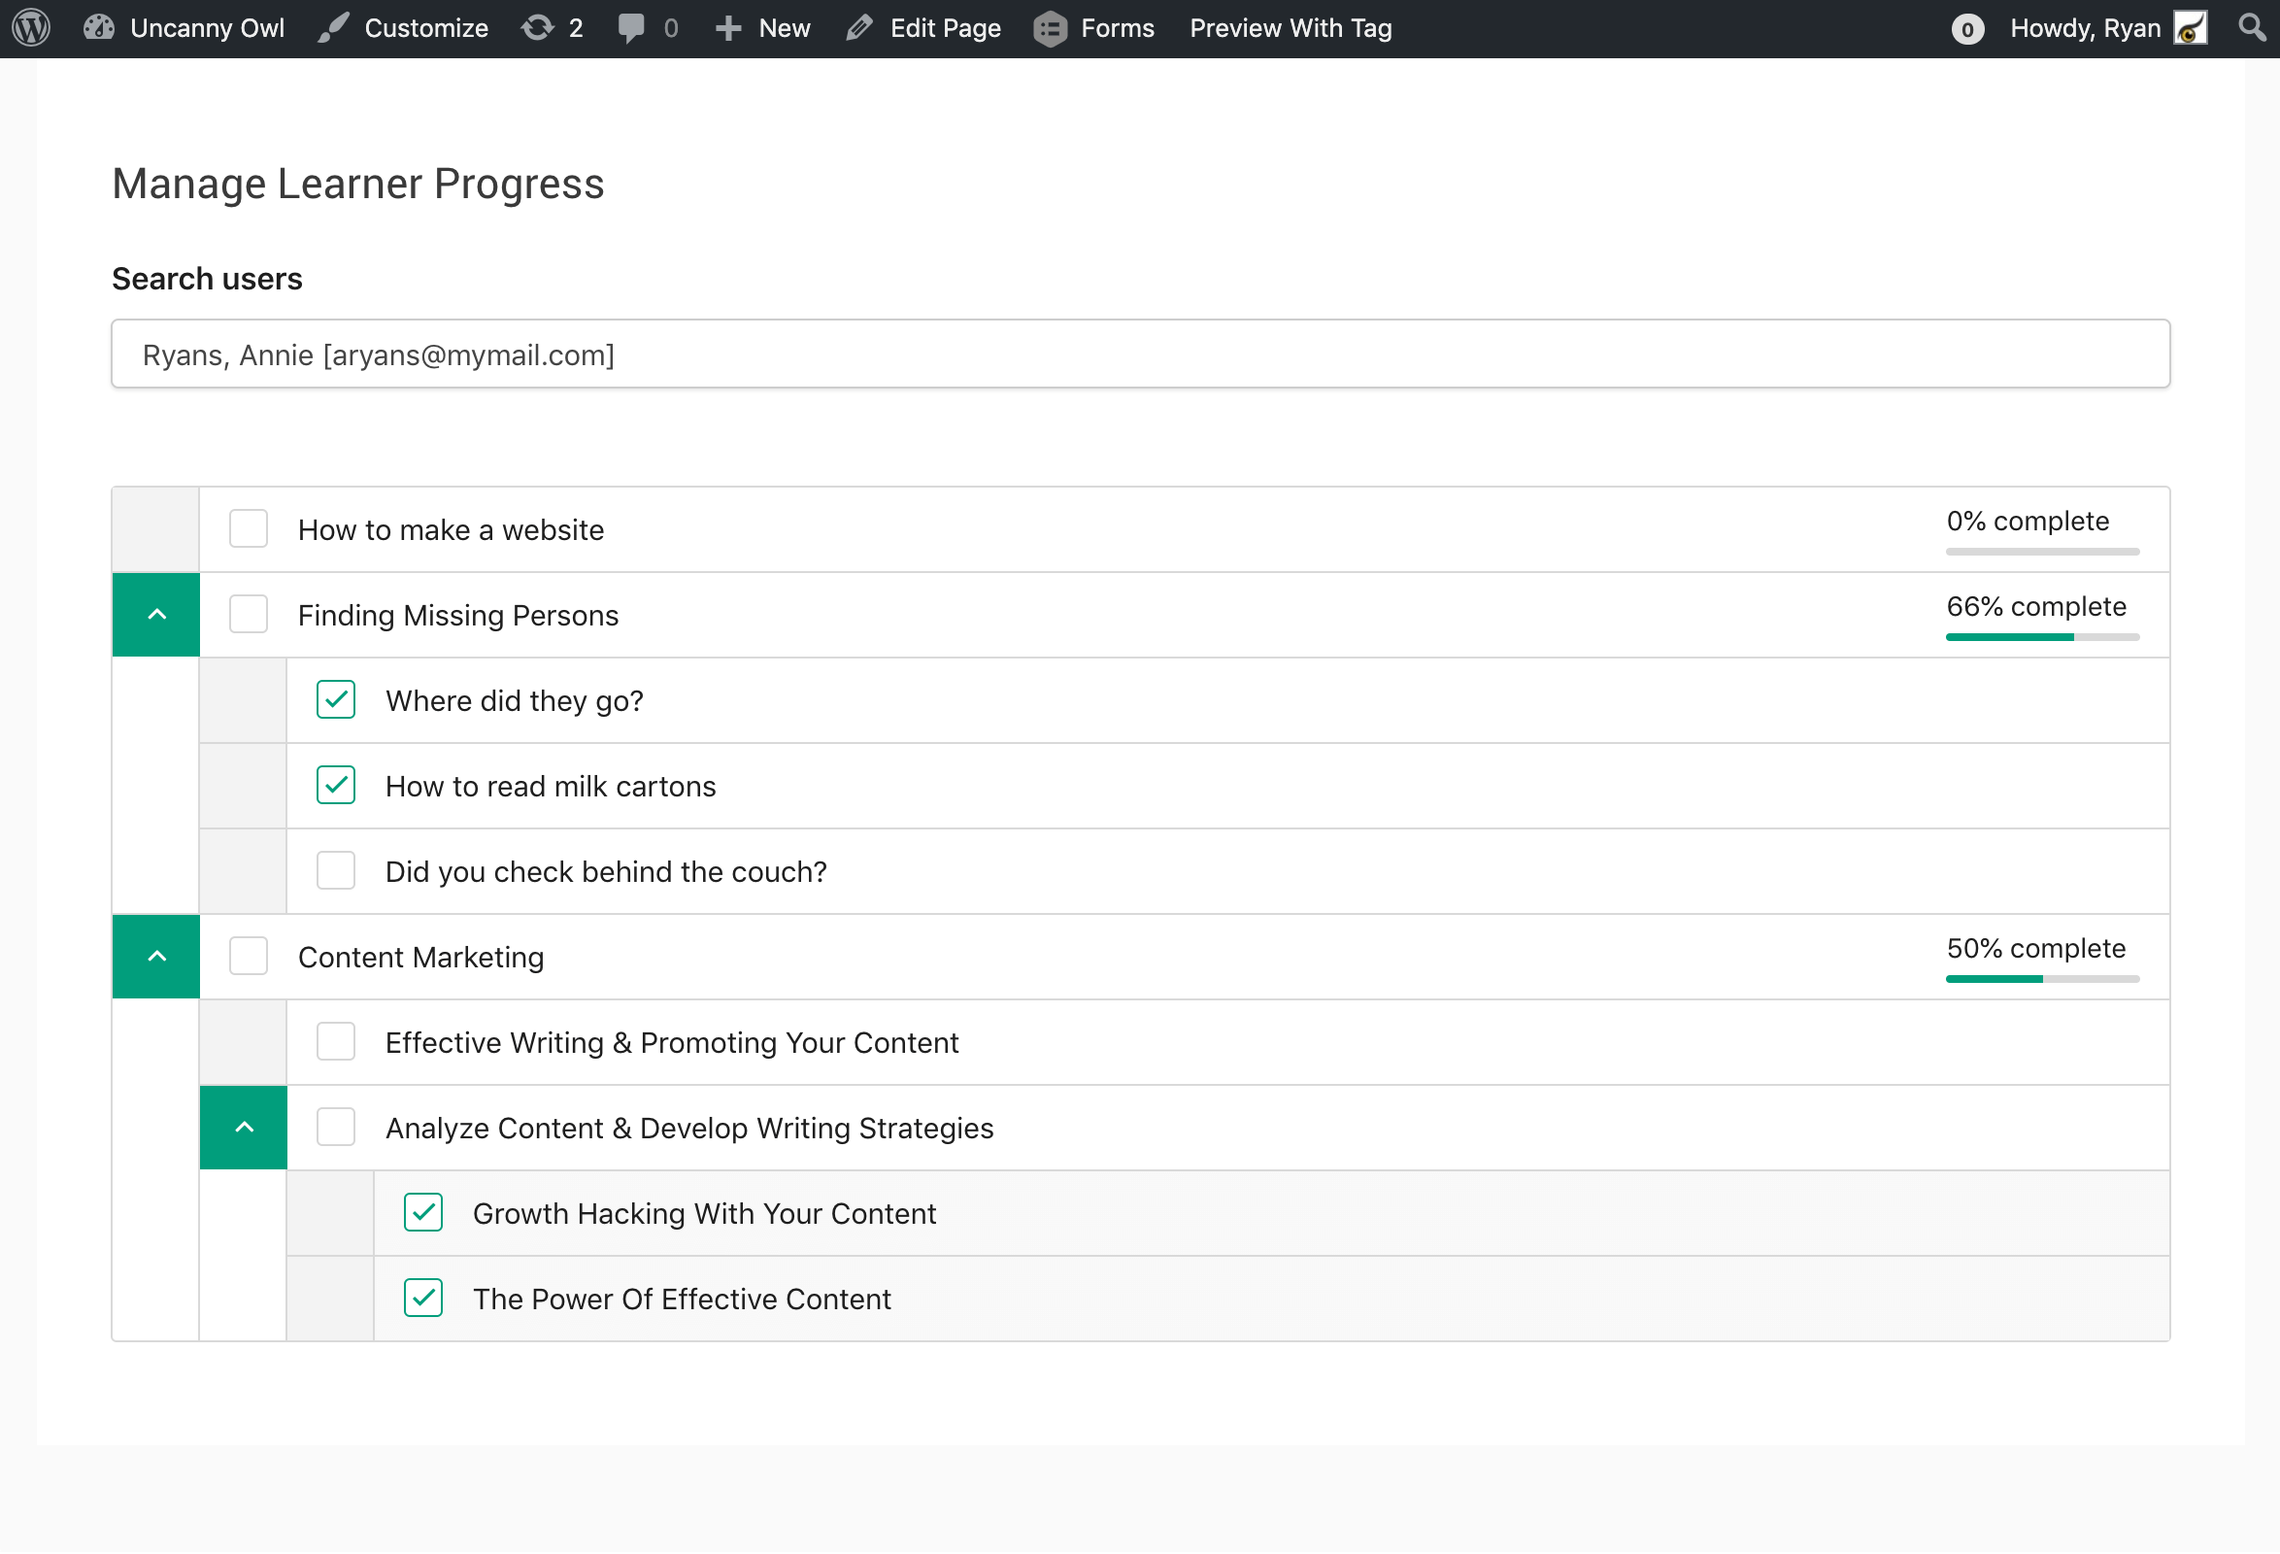Collapse the Finding Missing Persons course
This screenshot has height=1554, width=2280.
(156, 615)
